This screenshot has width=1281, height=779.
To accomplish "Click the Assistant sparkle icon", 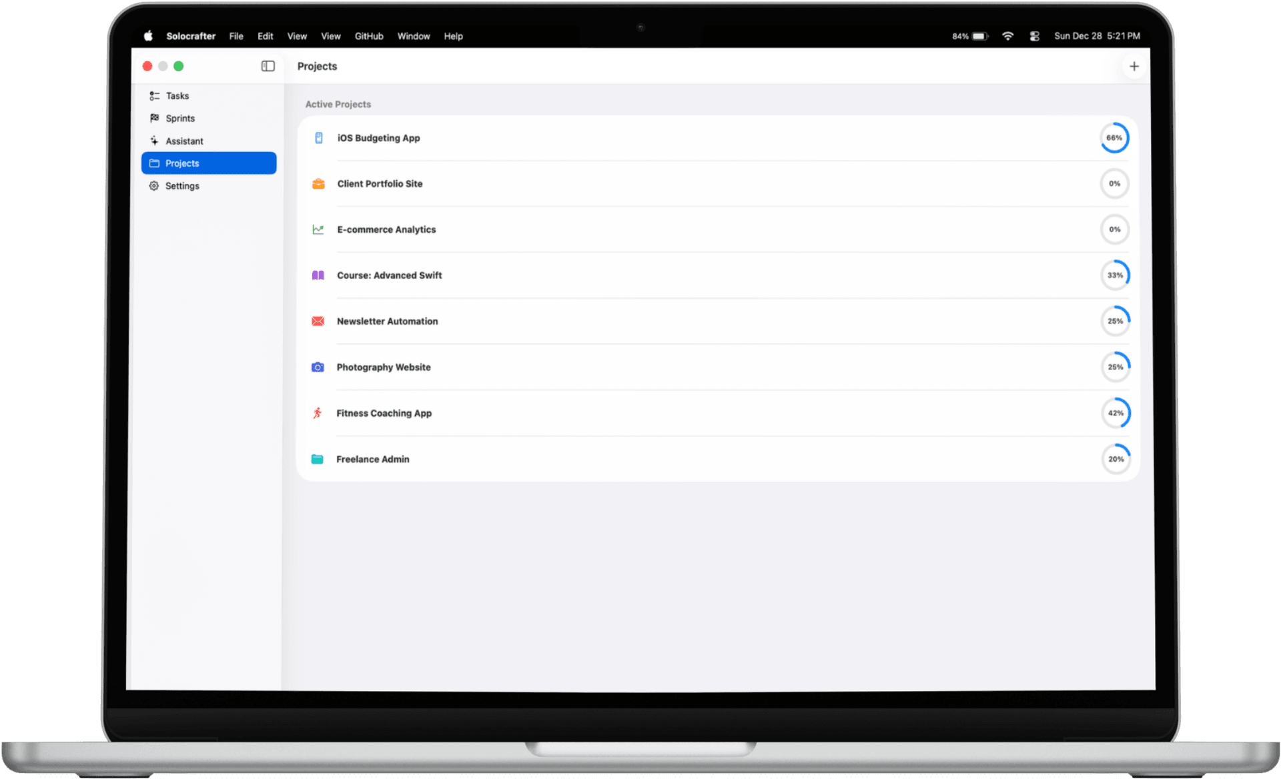I will tap(154, 141).
